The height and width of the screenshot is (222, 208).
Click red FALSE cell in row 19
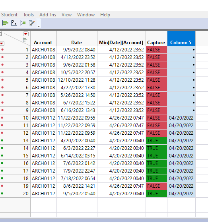(x=156, y=186)
